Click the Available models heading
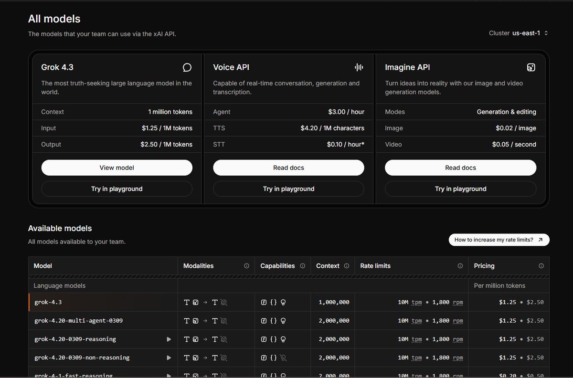This screenshot has width=573, height=378. 60,228
